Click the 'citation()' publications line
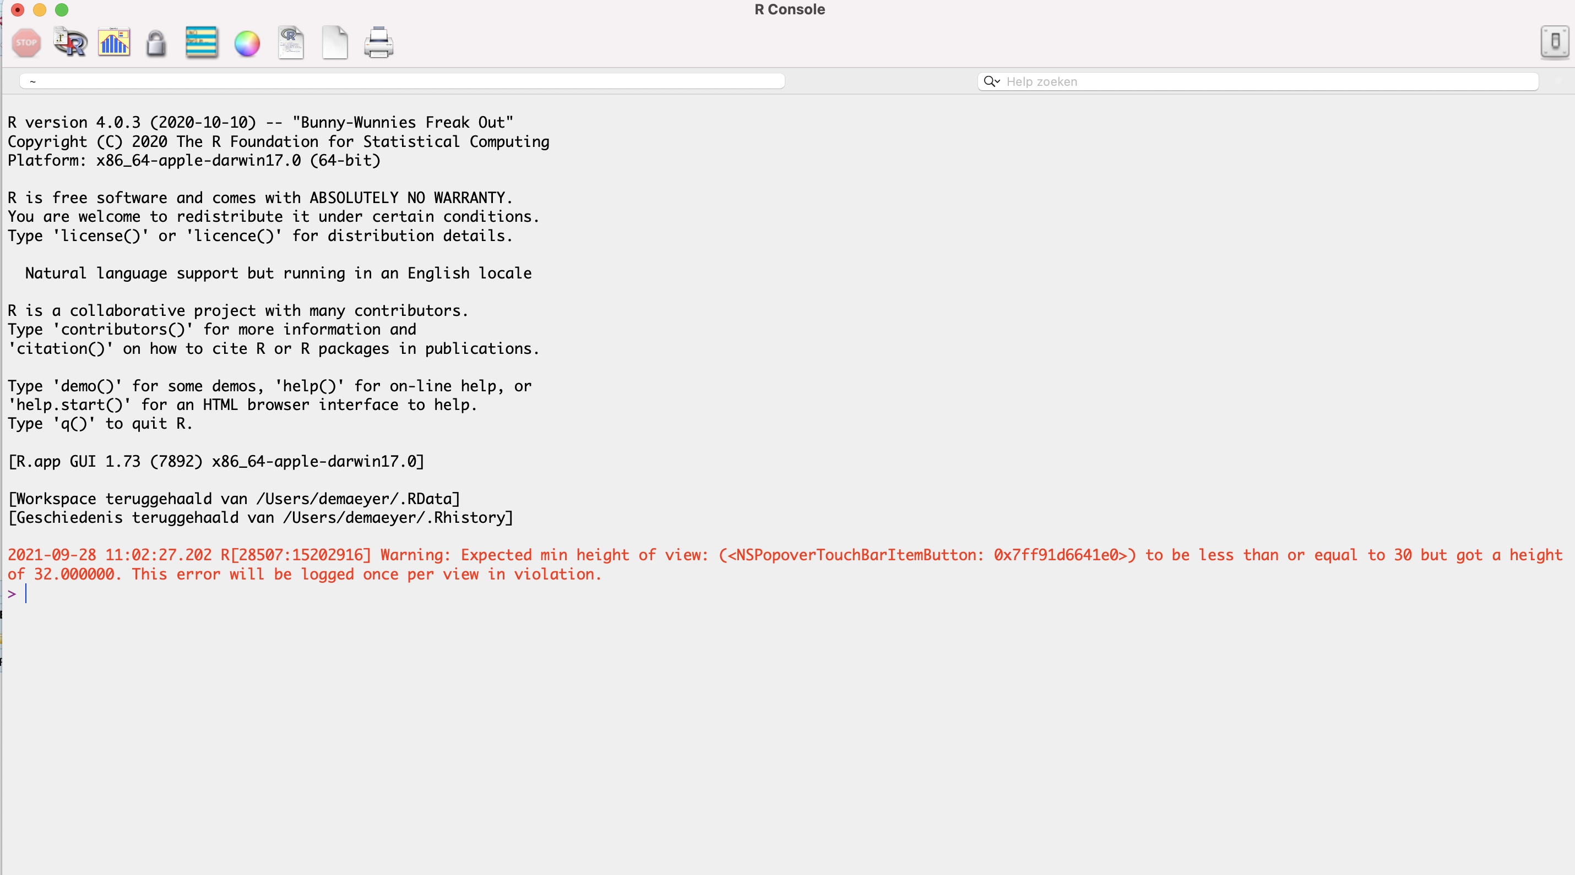This screenshot has width=1575, height=875. point(273,348)
